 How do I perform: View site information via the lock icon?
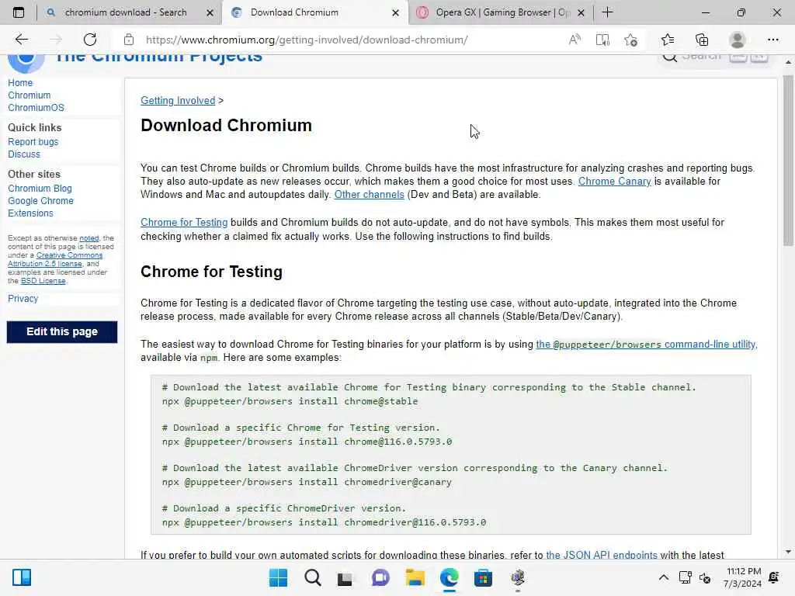(129, 40)
